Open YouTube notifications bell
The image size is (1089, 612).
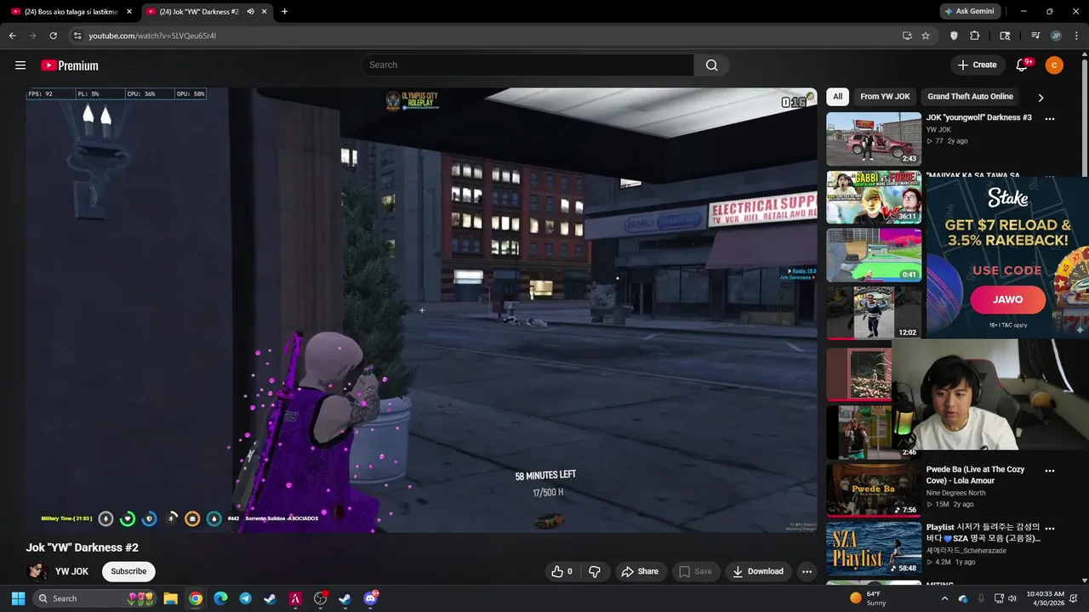[1023, 65]
